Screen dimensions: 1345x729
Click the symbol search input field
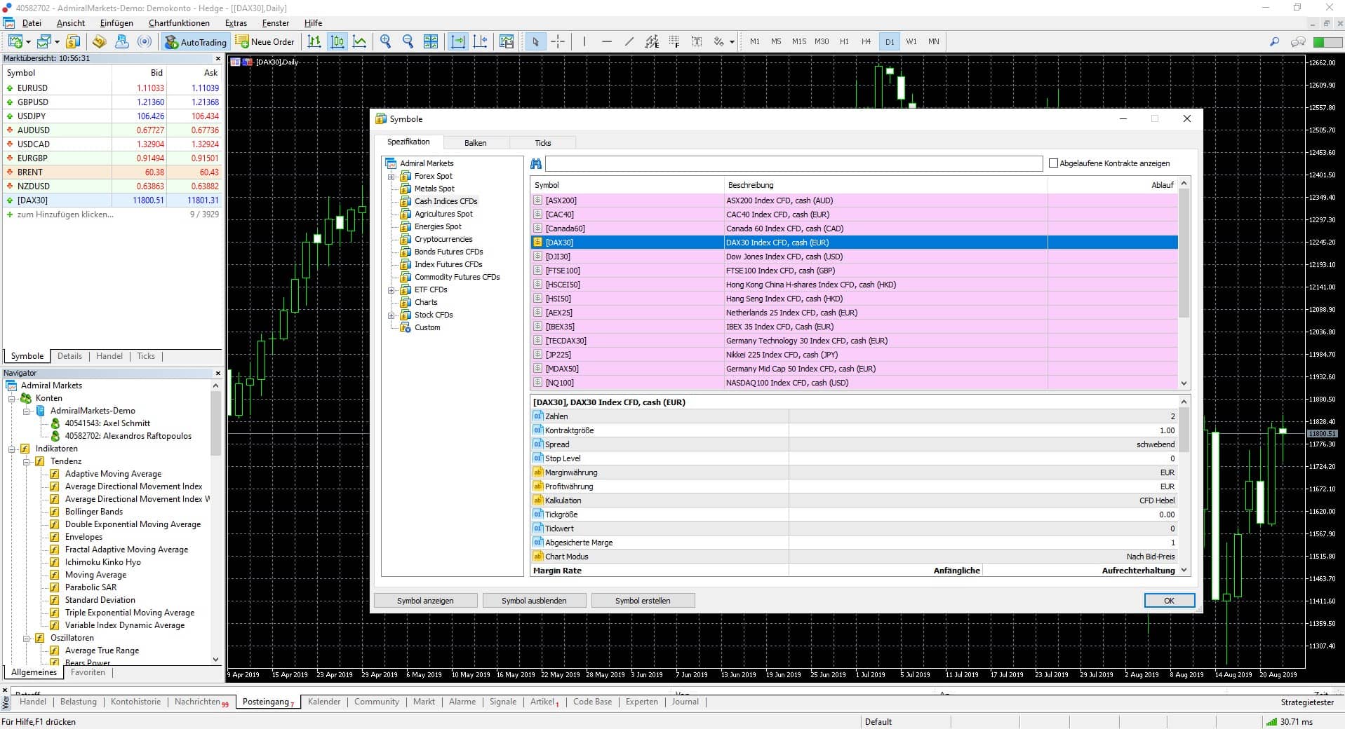(x=793, y=163)
